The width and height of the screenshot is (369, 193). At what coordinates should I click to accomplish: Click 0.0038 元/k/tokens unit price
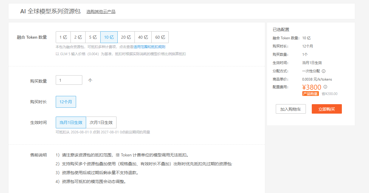(317, 79)
